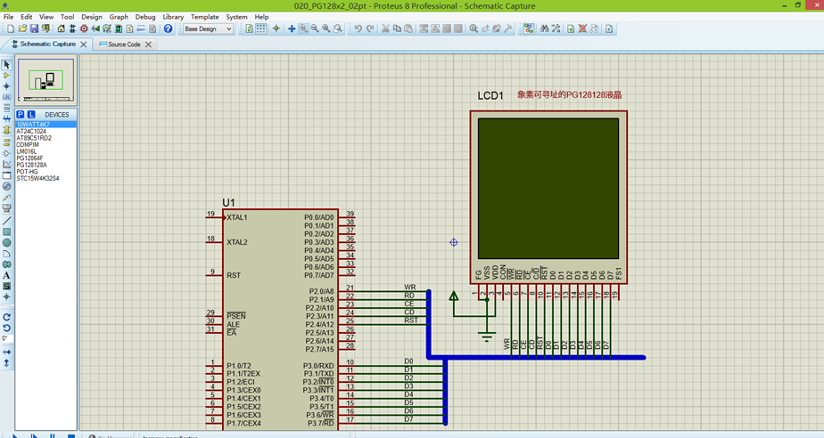Open the Library menu
Screen dimensions: 824x438
click(x=173, y=17)
